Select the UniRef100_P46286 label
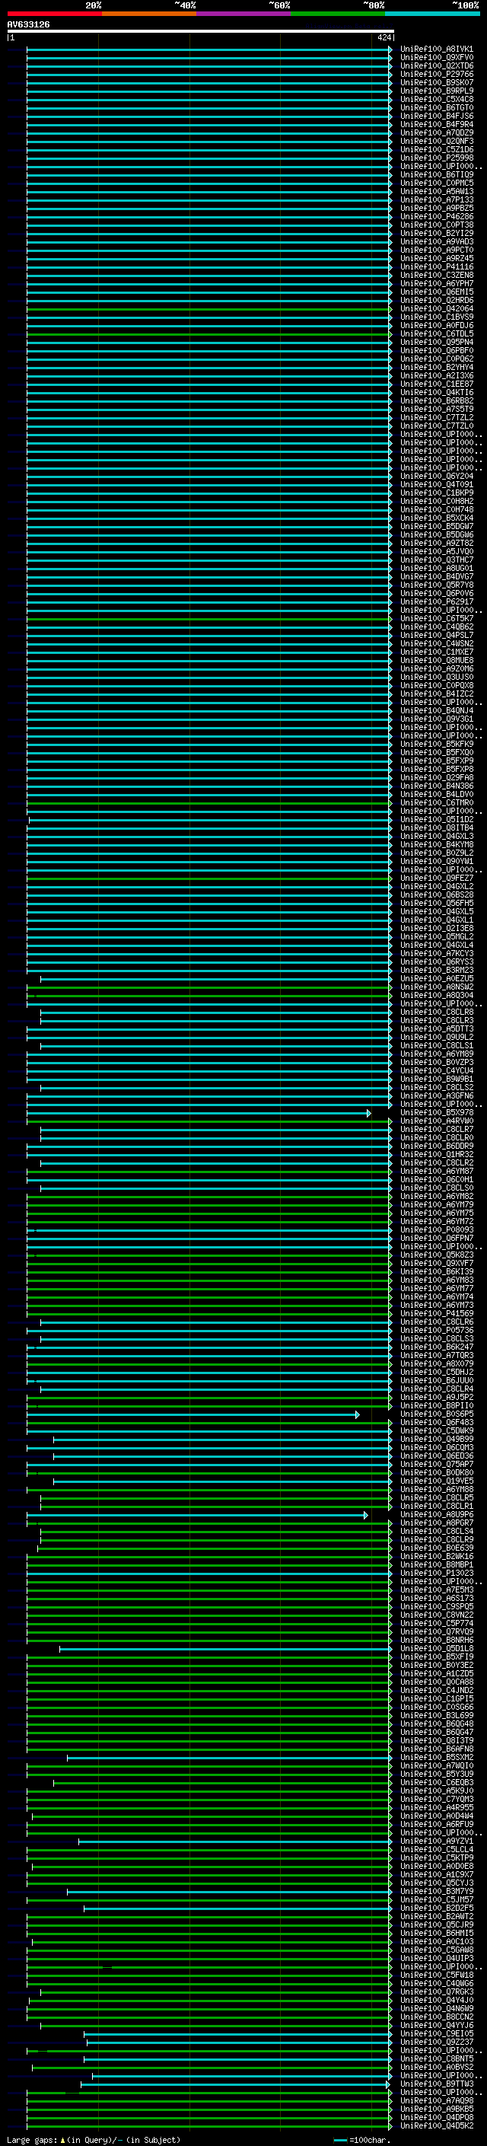This screenshot has width=487, height=2146. click(436, 217)
